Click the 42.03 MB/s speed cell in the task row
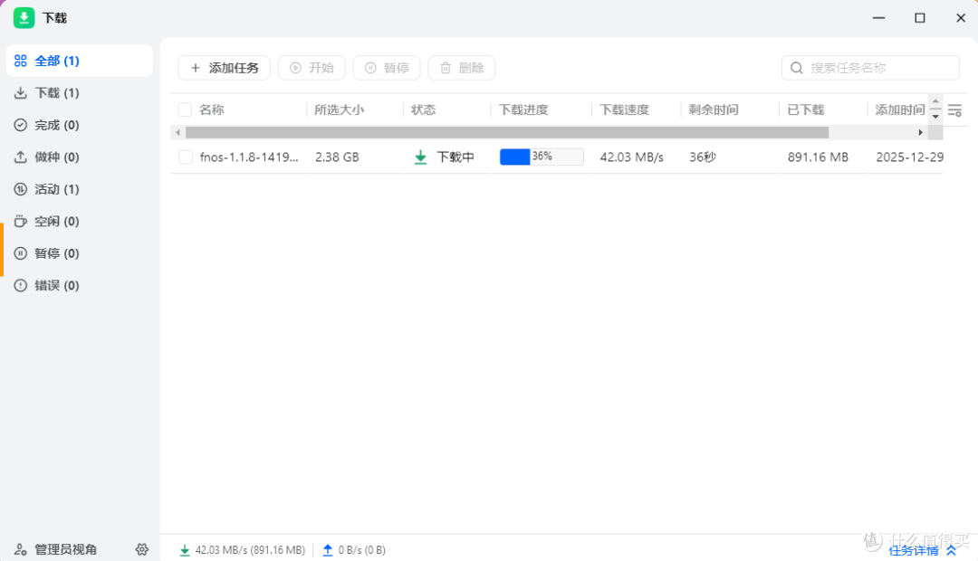Screen dimensions: 978x561 point(632,157)
